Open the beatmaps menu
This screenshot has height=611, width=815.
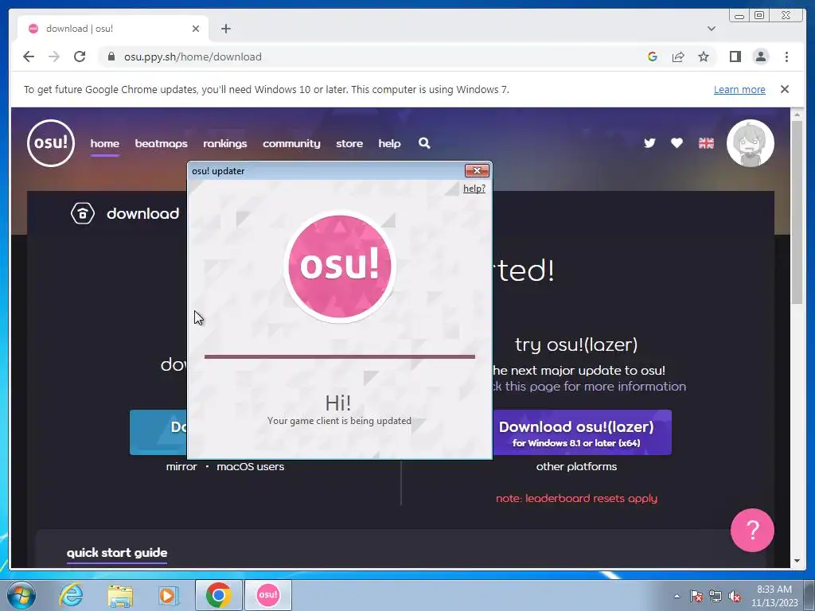(161, 143)
